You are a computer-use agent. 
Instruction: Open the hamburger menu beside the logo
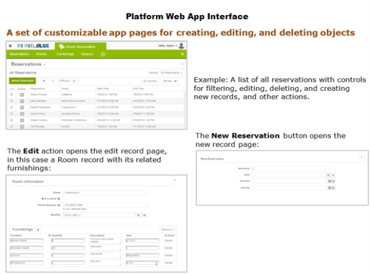[10, 45]
